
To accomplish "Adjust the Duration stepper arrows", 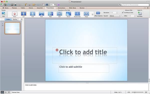I will 117,13.
